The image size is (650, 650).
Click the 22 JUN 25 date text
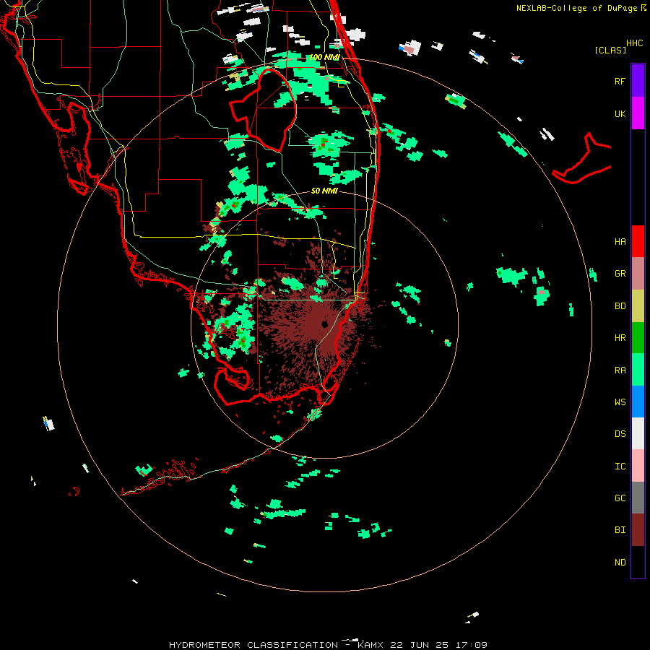coord(419,645)
